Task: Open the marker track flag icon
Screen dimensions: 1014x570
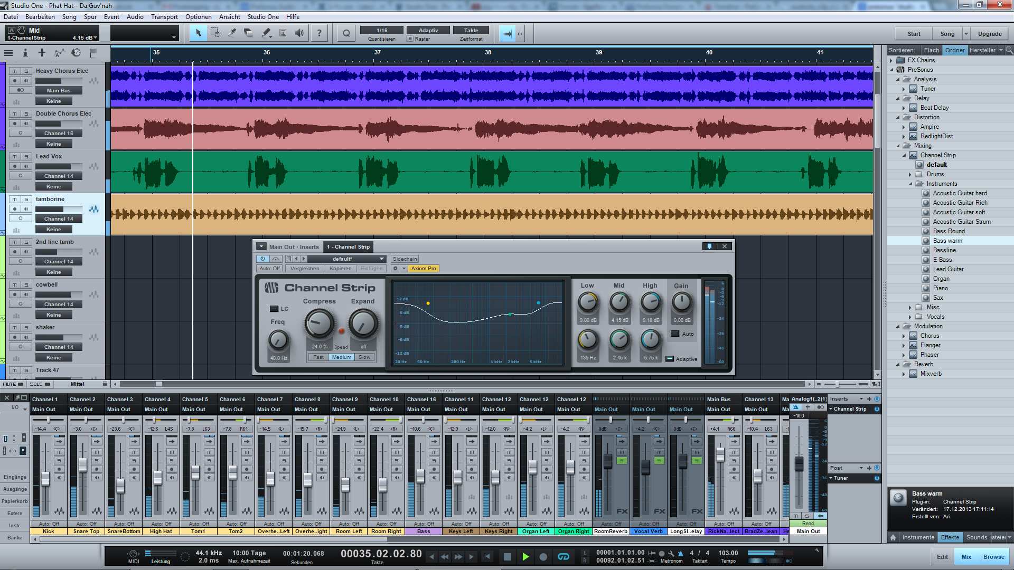Action: 93,53
